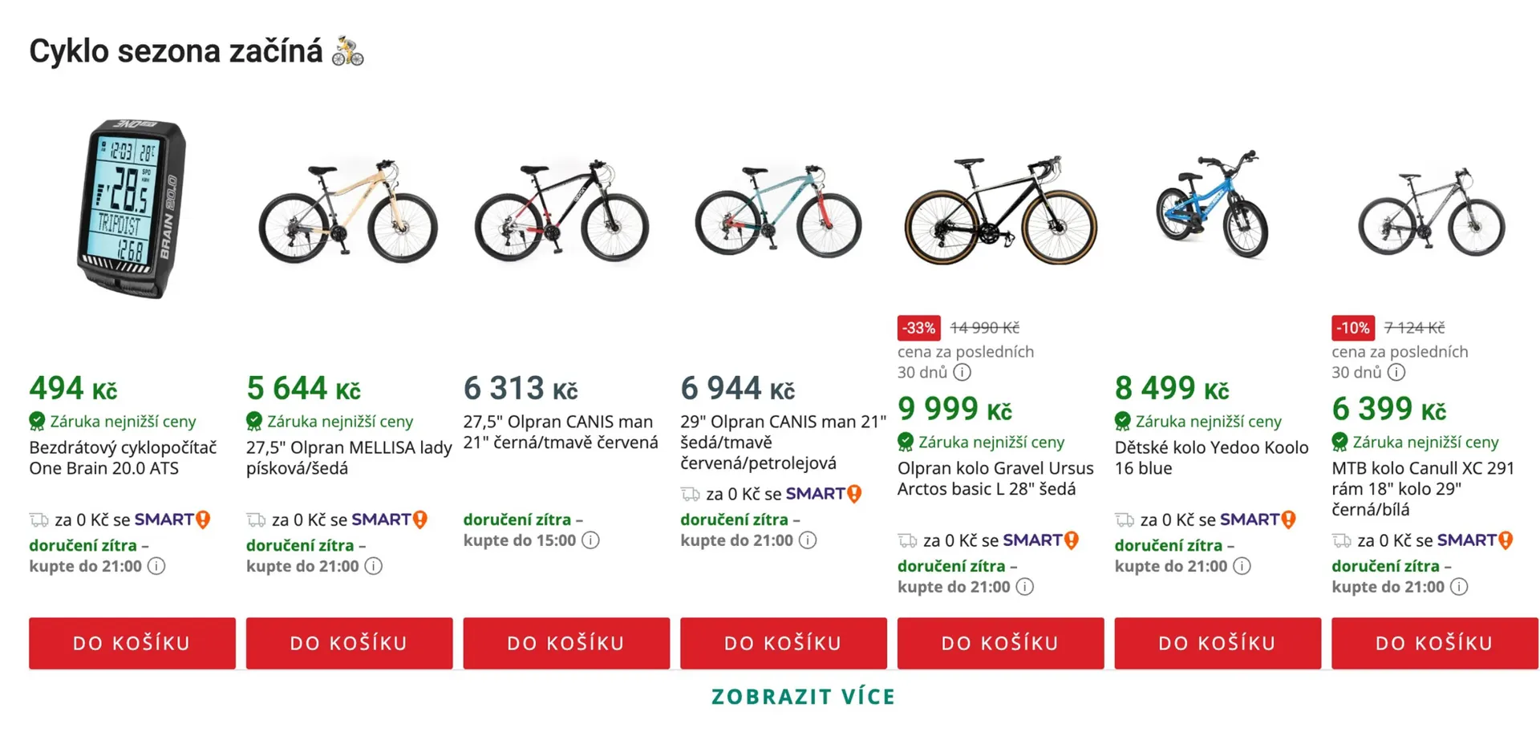Image resolution: width=1540 pixels, height=752 pixels.
Task: Open the blue children's bike thumbnail
Action: tap(1212, 206)
